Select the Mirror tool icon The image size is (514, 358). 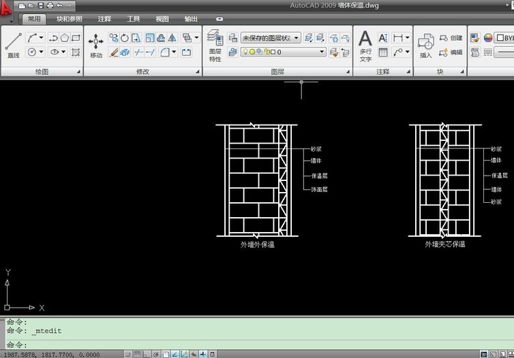coord(172,38)
